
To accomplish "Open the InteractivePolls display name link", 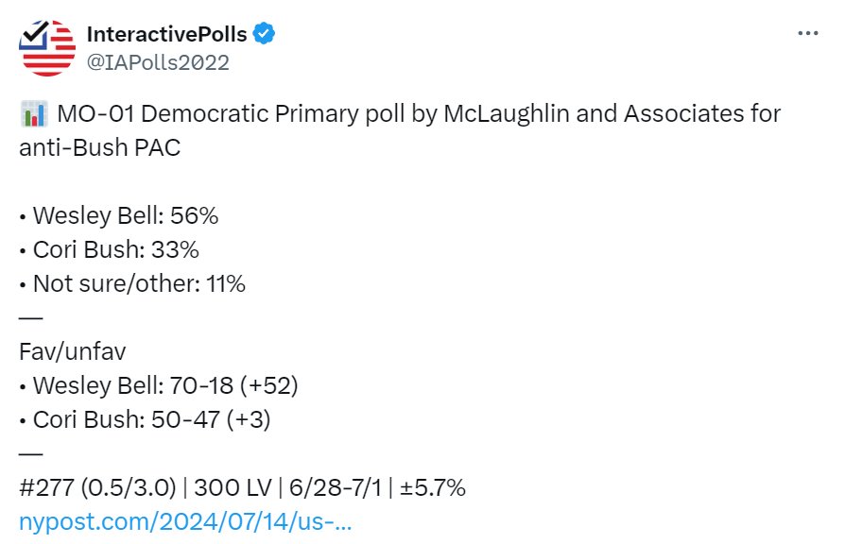I will (166, 34).
